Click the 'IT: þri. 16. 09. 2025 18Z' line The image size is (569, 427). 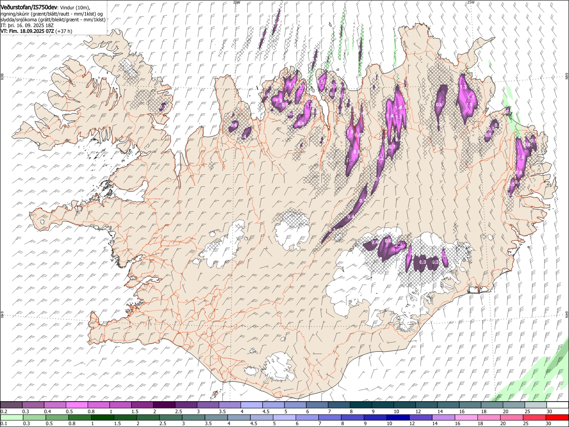click(x=27, y=26)
